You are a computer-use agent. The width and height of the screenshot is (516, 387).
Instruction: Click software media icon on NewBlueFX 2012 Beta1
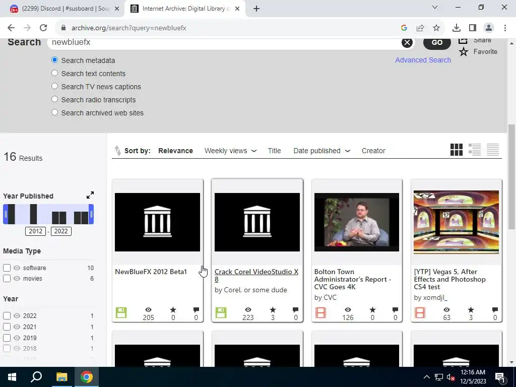pos(121,312)
